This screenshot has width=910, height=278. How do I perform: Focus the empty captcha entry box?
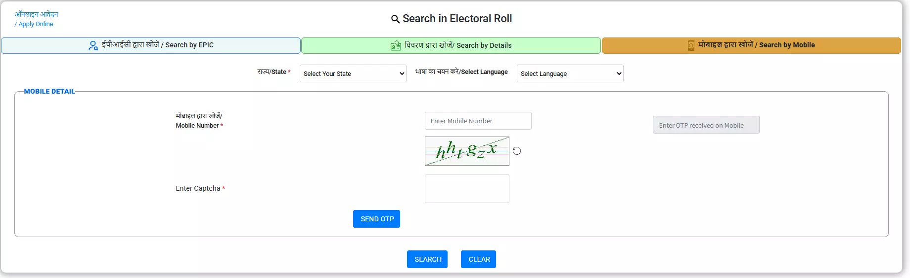coord(467,189)
